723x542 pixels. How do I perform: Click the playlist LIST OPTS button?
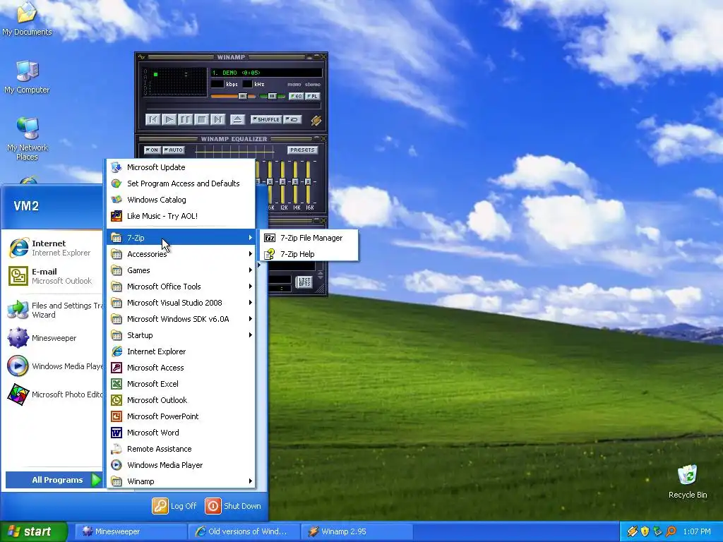304,282
